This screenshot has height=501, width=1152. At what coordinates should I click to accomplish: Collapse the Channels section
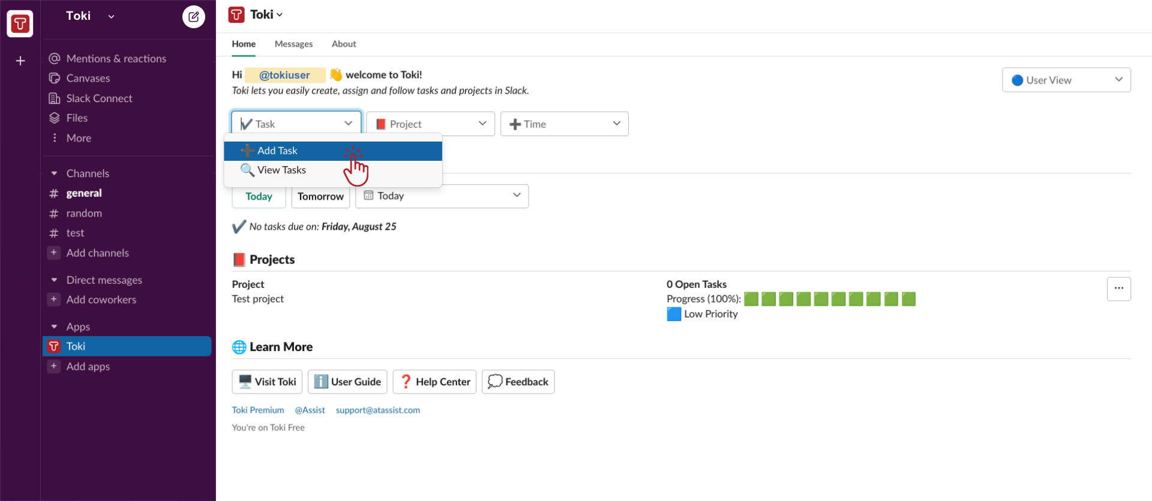coord(54,173)
